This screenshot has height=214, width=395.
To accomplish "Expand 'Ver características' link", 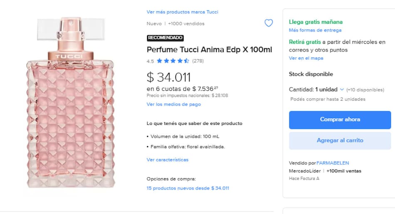I will click(167, 160).
